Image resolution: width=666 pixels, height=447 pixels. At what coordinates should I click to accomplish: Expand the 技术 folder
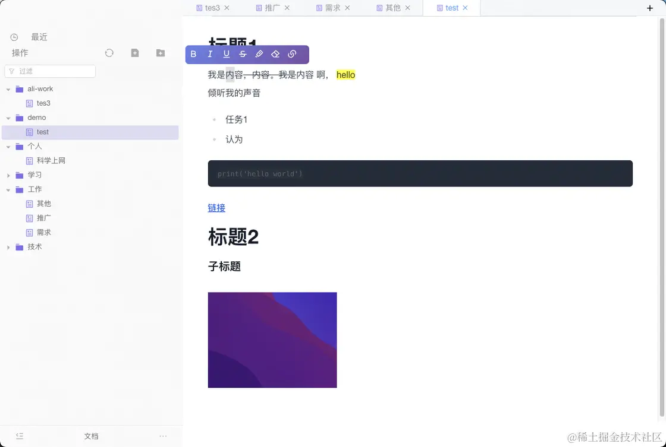click(8, 247)
